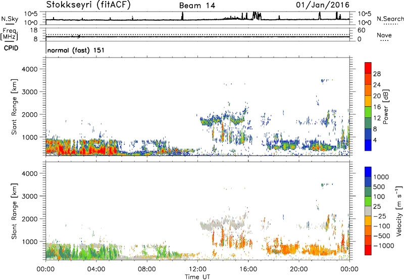Click the "N.Sky" axis label
Image resolution: width=404 pixels, height=280 pixels.
(x=10, y=19)
